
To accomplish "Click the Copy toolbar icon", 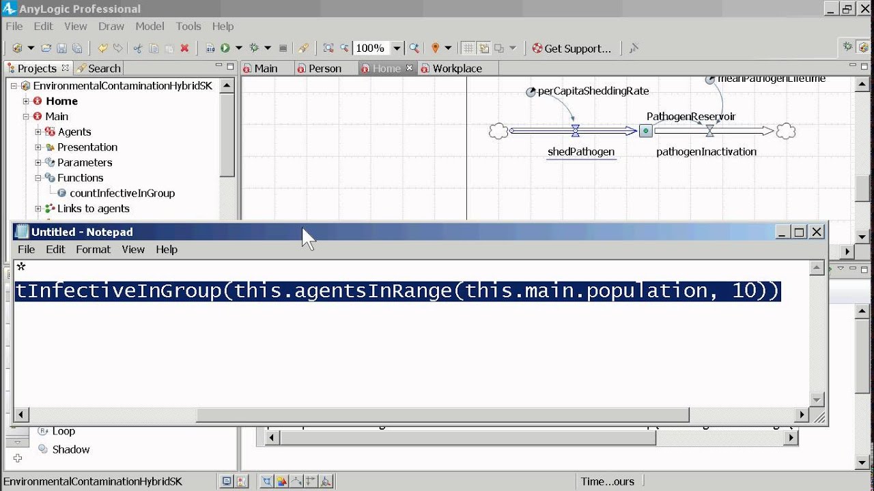I will pos(154,48).
